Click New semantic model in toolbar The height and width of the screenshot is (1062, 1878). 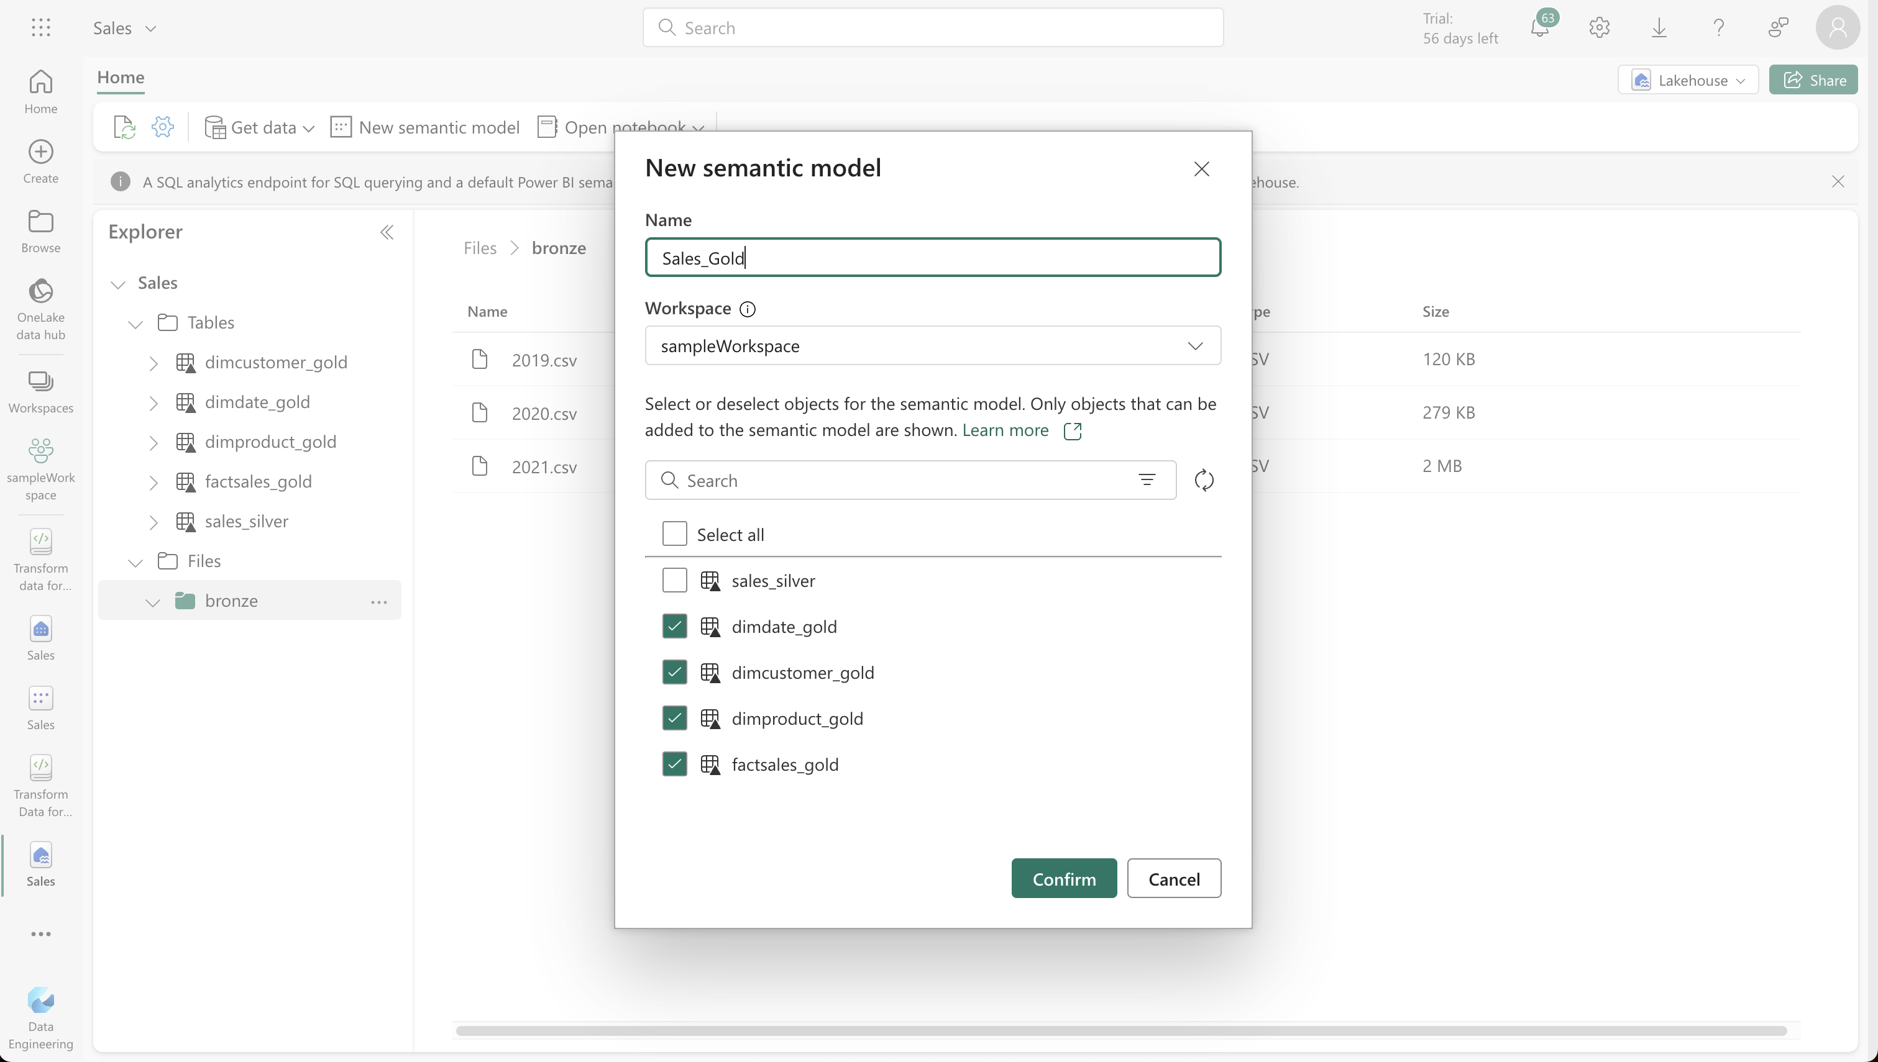pos(424,127)
